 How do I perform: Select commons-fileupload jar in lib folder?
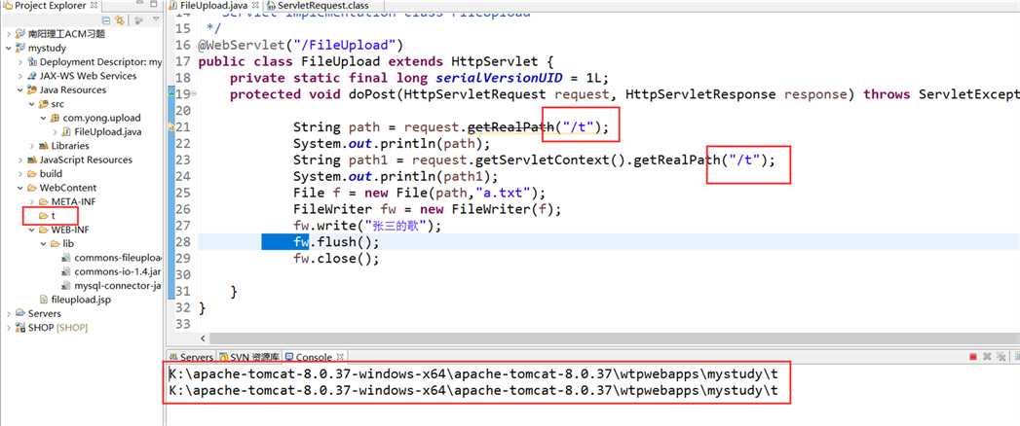click(111, 258)
